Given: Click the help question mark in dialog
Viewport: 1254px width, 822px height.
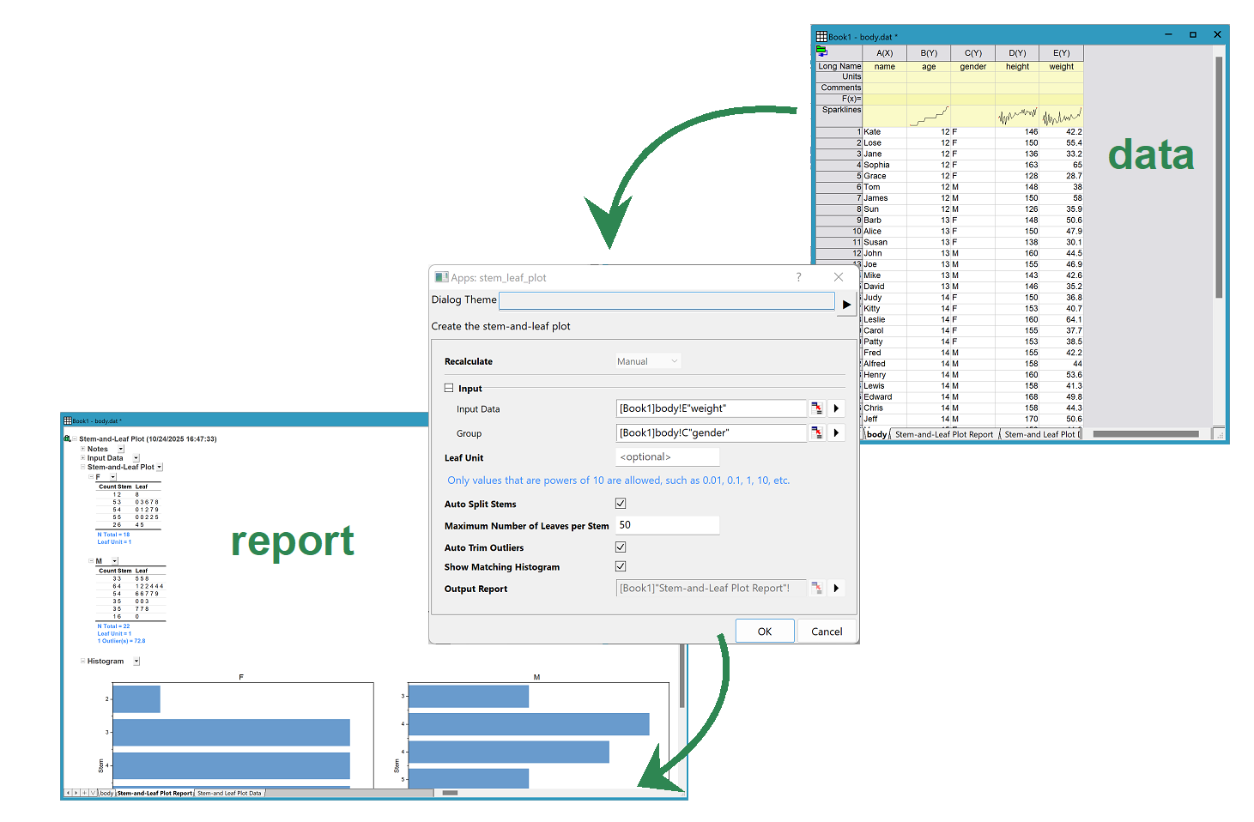Looking at the screenshot, I should click(x=798, y=277).
